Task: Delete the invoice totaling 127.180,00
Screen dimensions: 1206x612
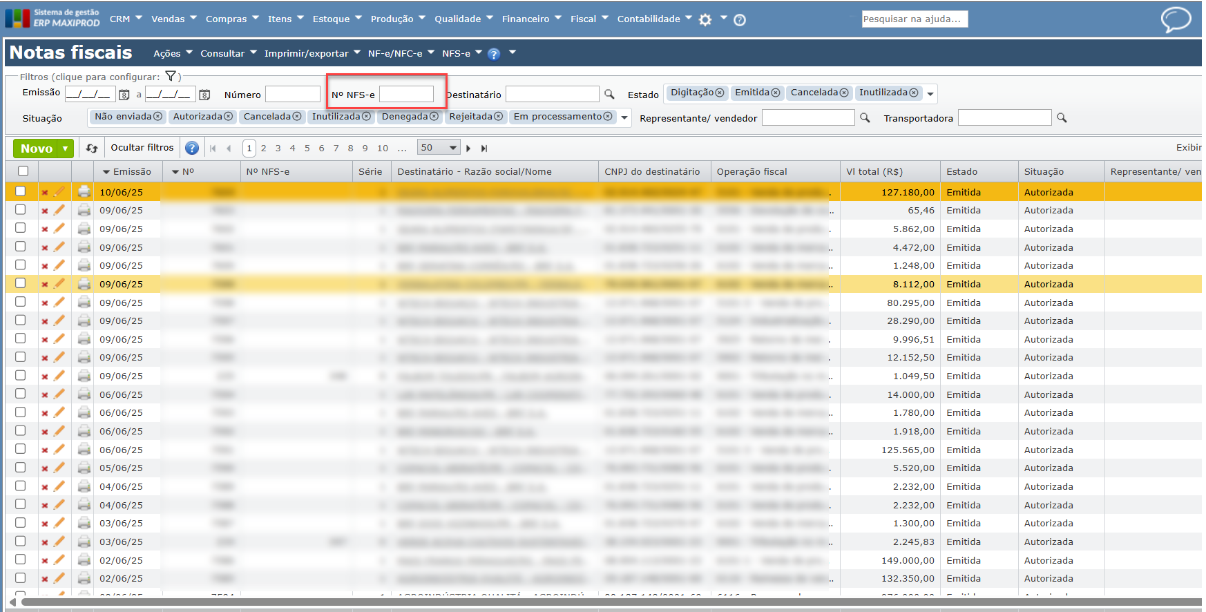Action: 45,193
